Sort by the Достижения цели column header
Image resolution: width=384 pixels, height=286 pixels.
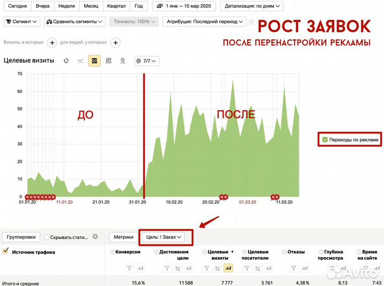(x=174, y=255)
